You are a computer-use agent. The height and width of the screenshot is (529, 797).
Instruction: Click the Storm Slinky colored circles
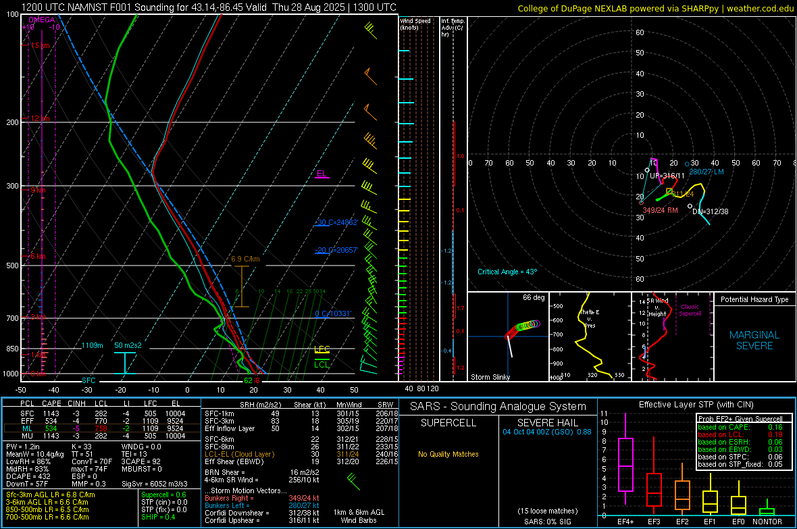point(523,328)
